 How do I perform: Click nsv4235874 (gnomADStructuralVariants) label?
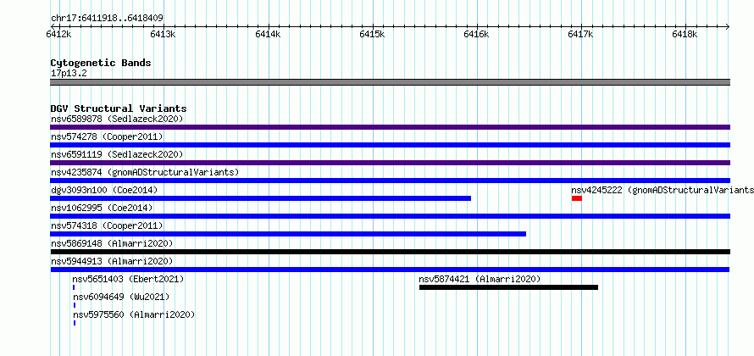145,172
